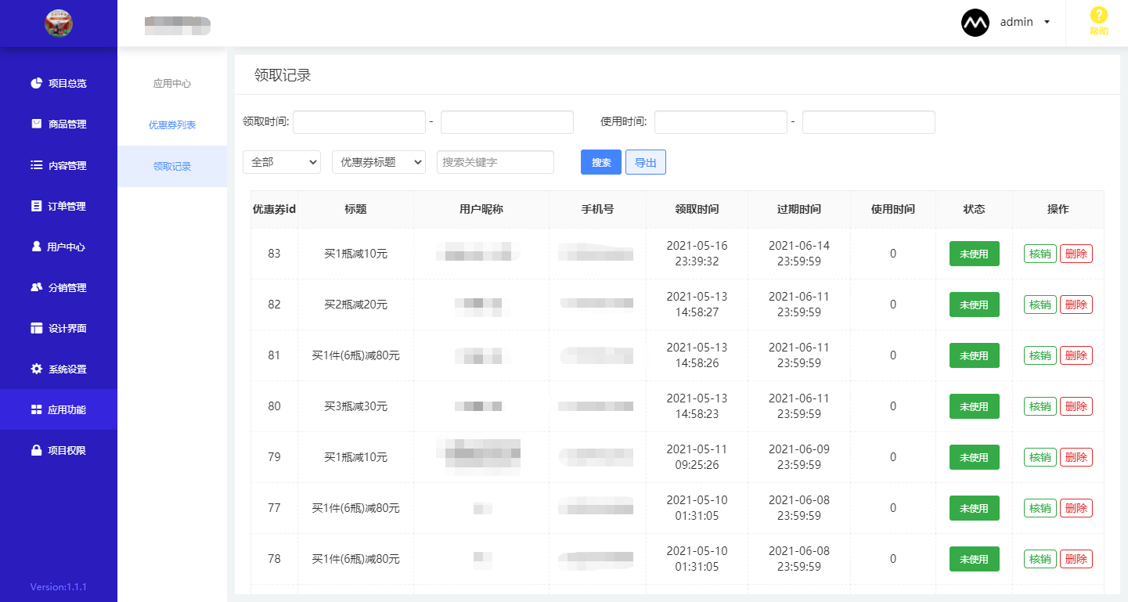Click the 系统设置 gear icon
Image resolution: width=1128 pixels, height=602 pixels.
36,369
